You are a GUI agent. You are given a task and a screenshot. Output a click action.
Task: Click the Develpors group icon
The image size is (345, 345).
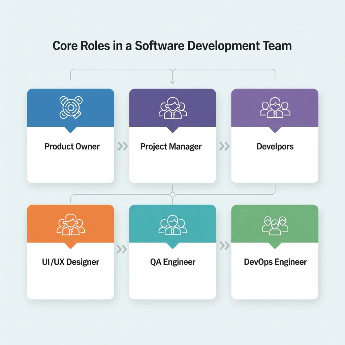275,108
